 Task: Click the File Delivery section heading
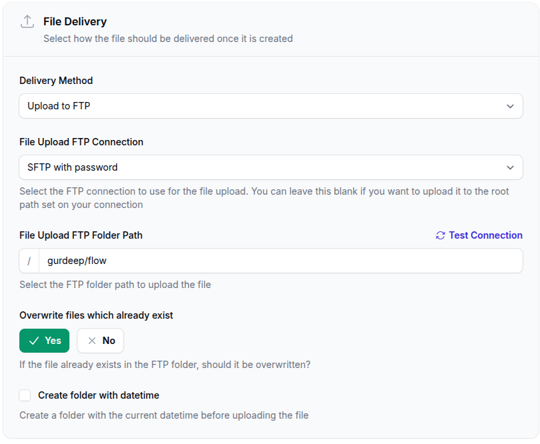(x=75, y=22)
